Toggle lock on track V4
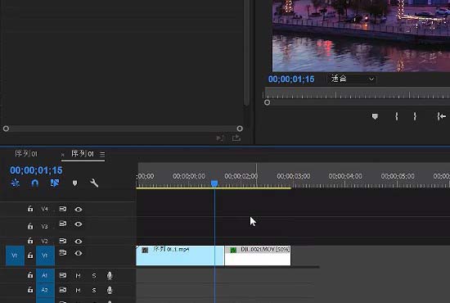 point(30,209)
